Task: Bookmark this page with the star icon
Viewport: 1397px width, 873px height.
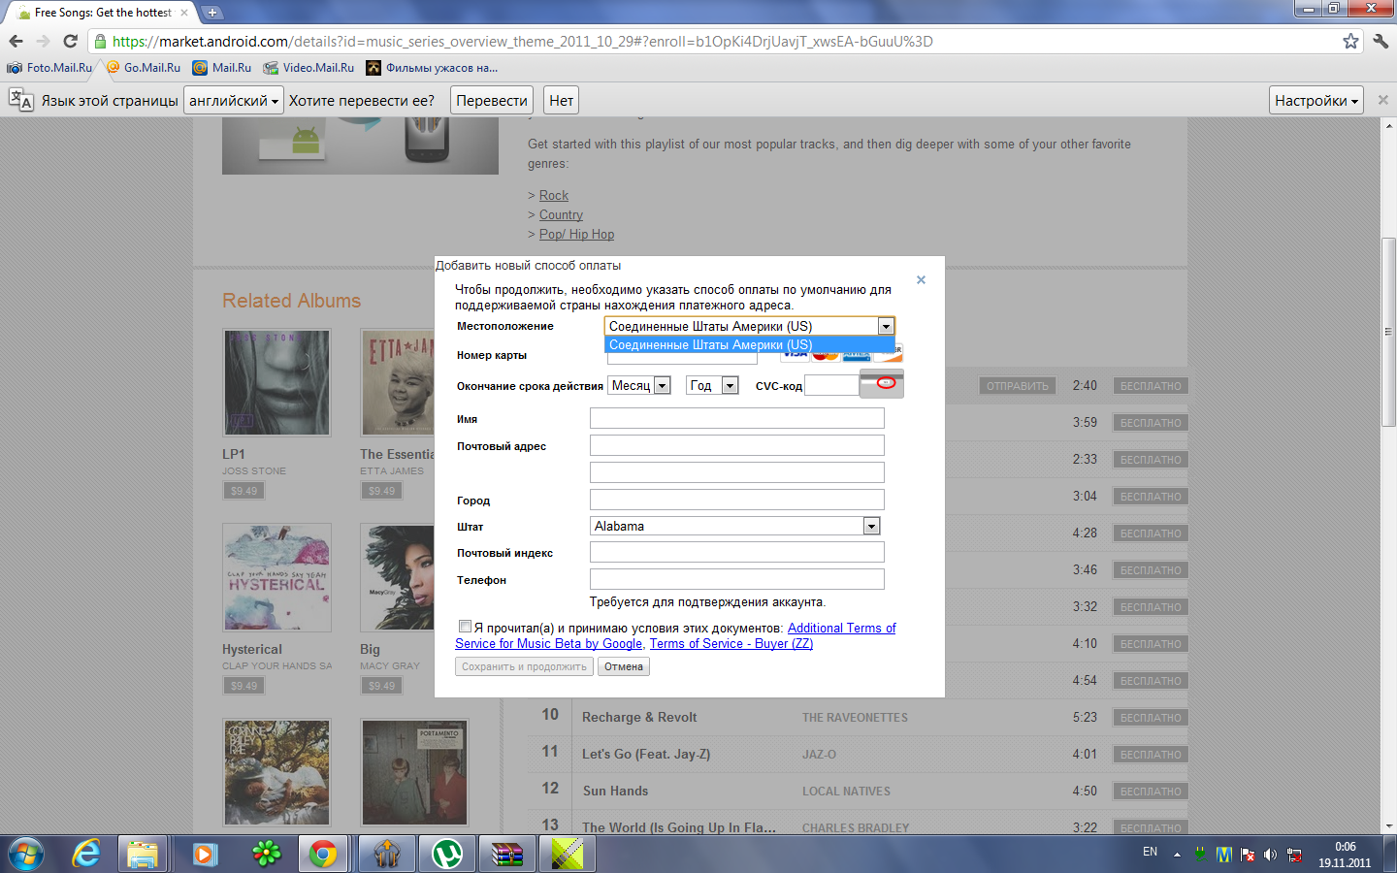Action: pyautogui.click(x=1350, y=41)
